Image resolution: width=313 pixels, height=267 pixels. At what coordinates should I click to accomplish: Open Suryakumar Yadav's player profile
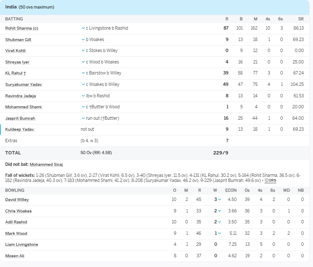pyautogui.click(x=23, y=85)
